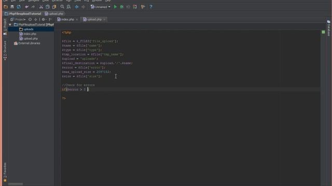Open the Project panel gear settings
332x186 pixels.
[x=44, y=20]
